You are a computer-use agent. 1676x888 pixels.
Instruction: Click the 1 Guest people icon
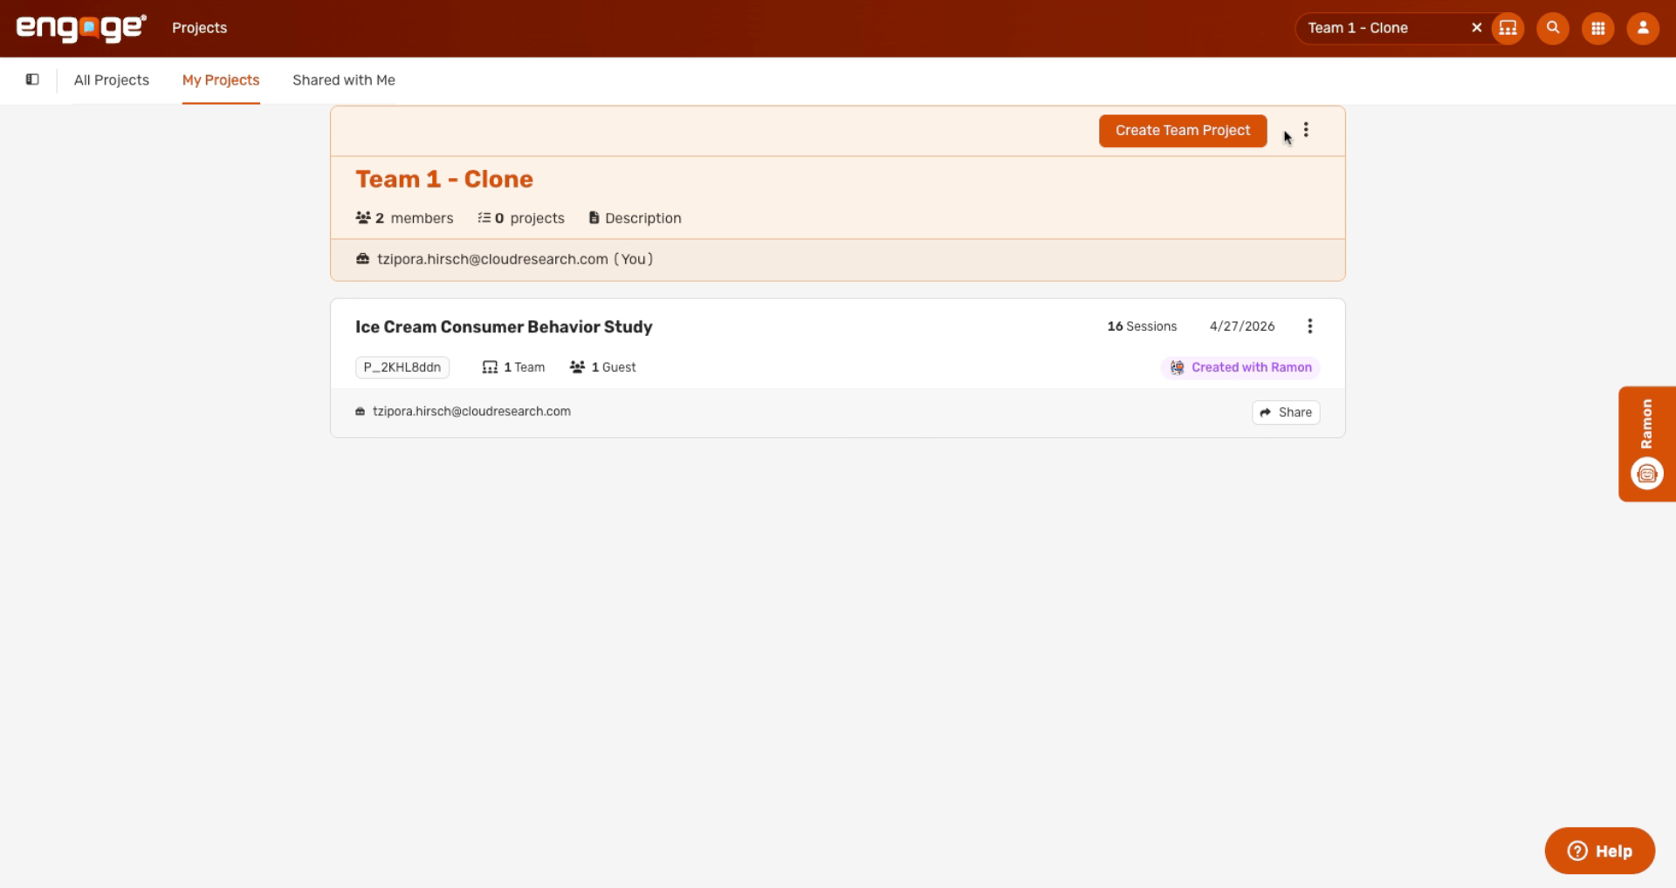point(577,367)
